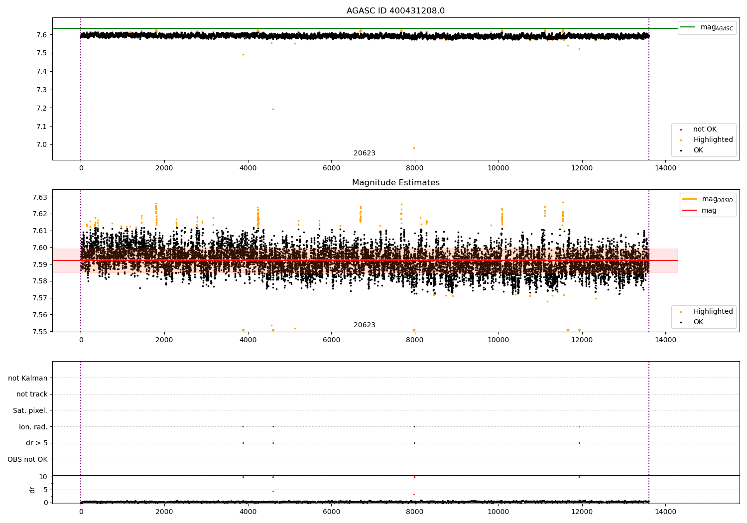The height and width of the screenshot is (523, 747).
Task: Click 'Highlighted' legend entry in top plot
Action: click(713, 140)
